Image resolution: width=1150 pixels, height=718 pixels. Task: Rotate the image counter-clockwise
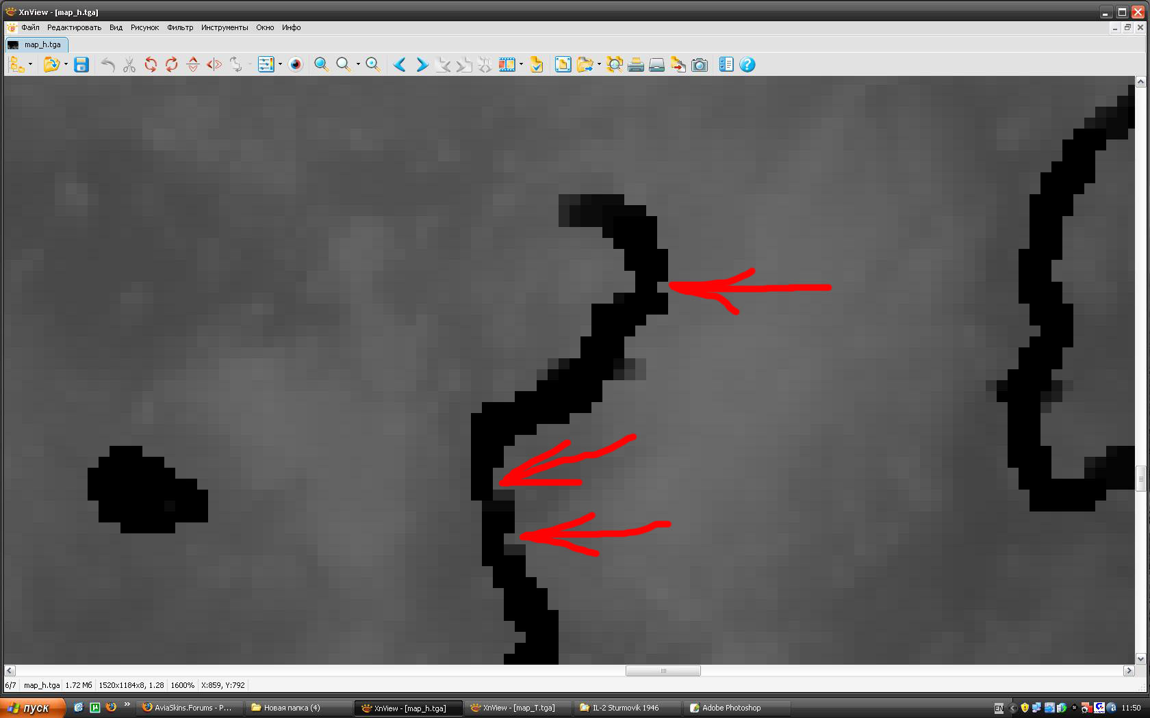pyautogui.click(x=151, y=64)
